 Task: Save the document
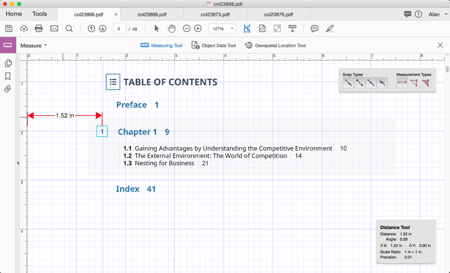pyautogui.click(x=8, y=28)
